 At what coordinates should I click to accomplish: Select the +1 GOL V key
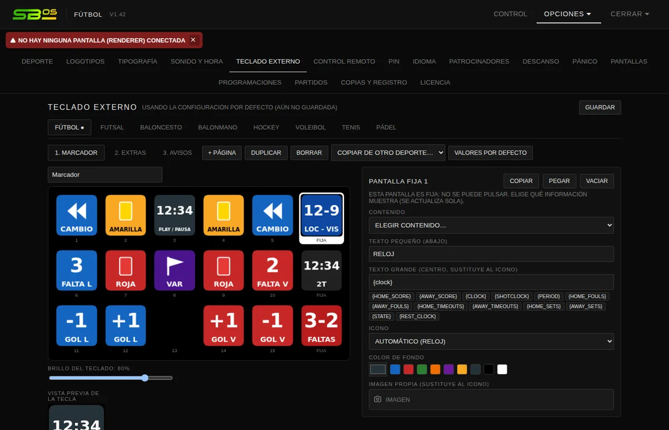coord(224,326)
